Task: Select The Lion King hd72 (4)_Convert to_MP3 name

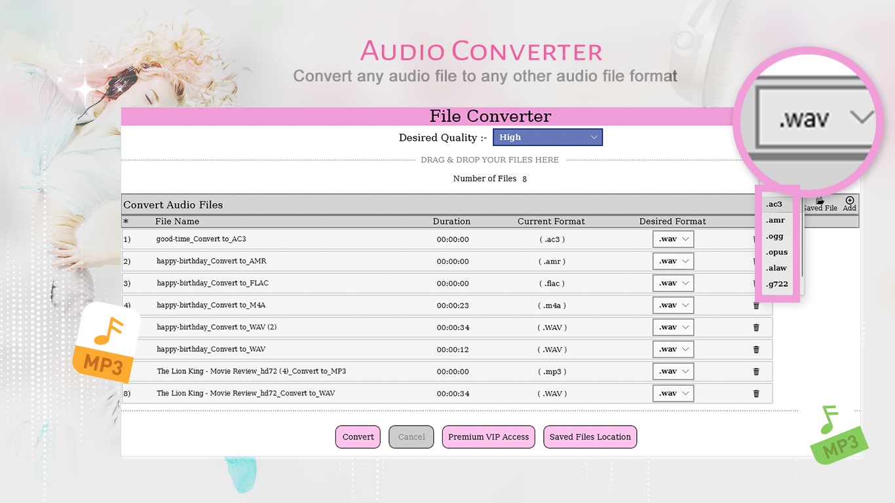Action: click(252, 371)
